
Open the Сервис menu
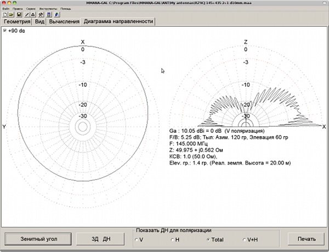[30, 9]
